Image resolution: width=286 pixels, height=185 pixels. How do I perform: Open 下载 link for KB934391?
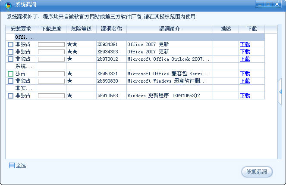click(245, 44)
